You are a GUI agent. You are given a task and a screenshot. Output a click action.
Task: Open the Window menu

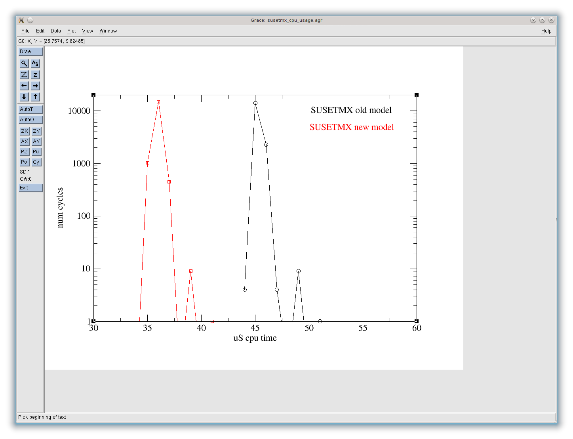click(108, 31)
